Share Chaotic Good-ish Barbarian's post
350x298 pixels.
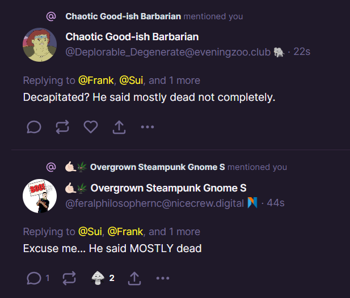(x=119, y=127)
